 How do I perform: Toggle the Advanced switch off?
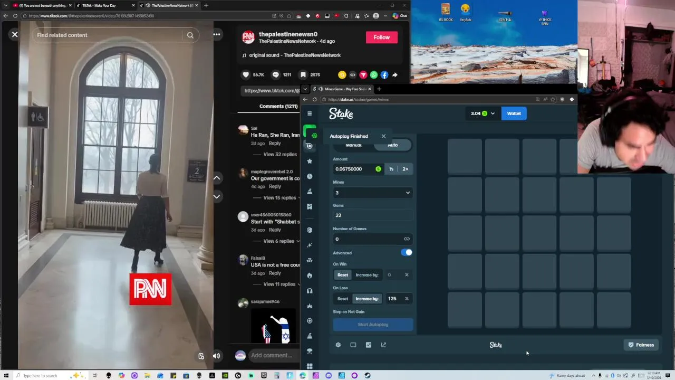[407, 252]
